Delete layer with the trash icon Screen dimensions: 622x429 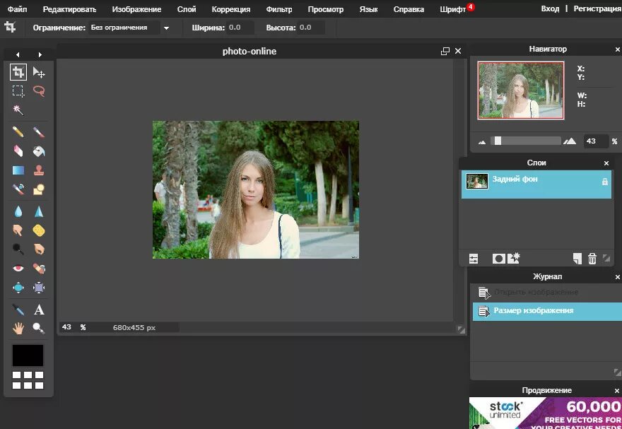click(592, 259)
